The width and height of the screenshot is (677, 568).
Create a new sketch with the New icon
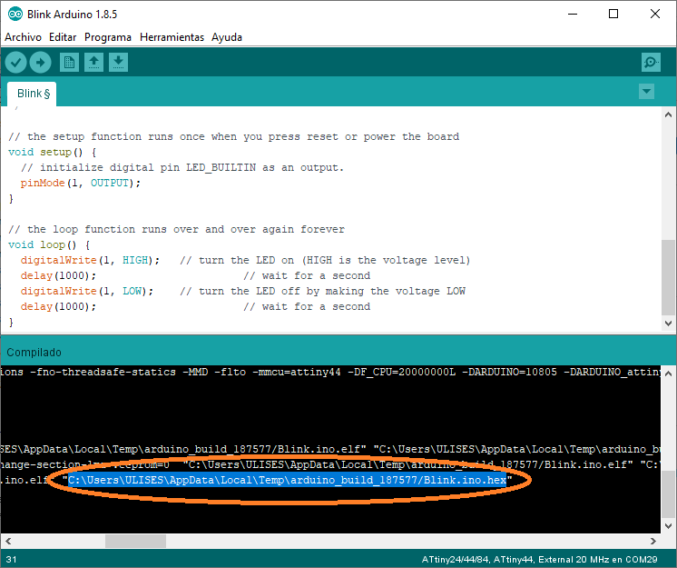[69, 63]
